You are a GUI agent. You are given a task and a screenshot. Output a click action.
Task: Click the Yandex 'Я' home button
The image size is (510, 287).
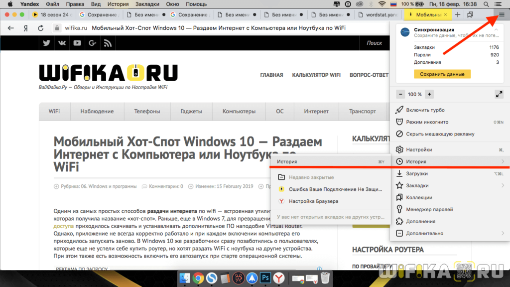click(26, 28)
